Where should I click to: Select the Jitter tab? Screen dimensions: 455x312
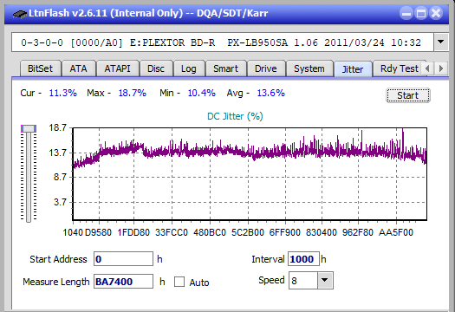coord(353,69)
